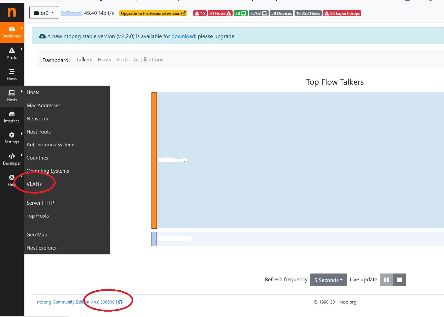Switch to the Ports tab

point(122,59)
